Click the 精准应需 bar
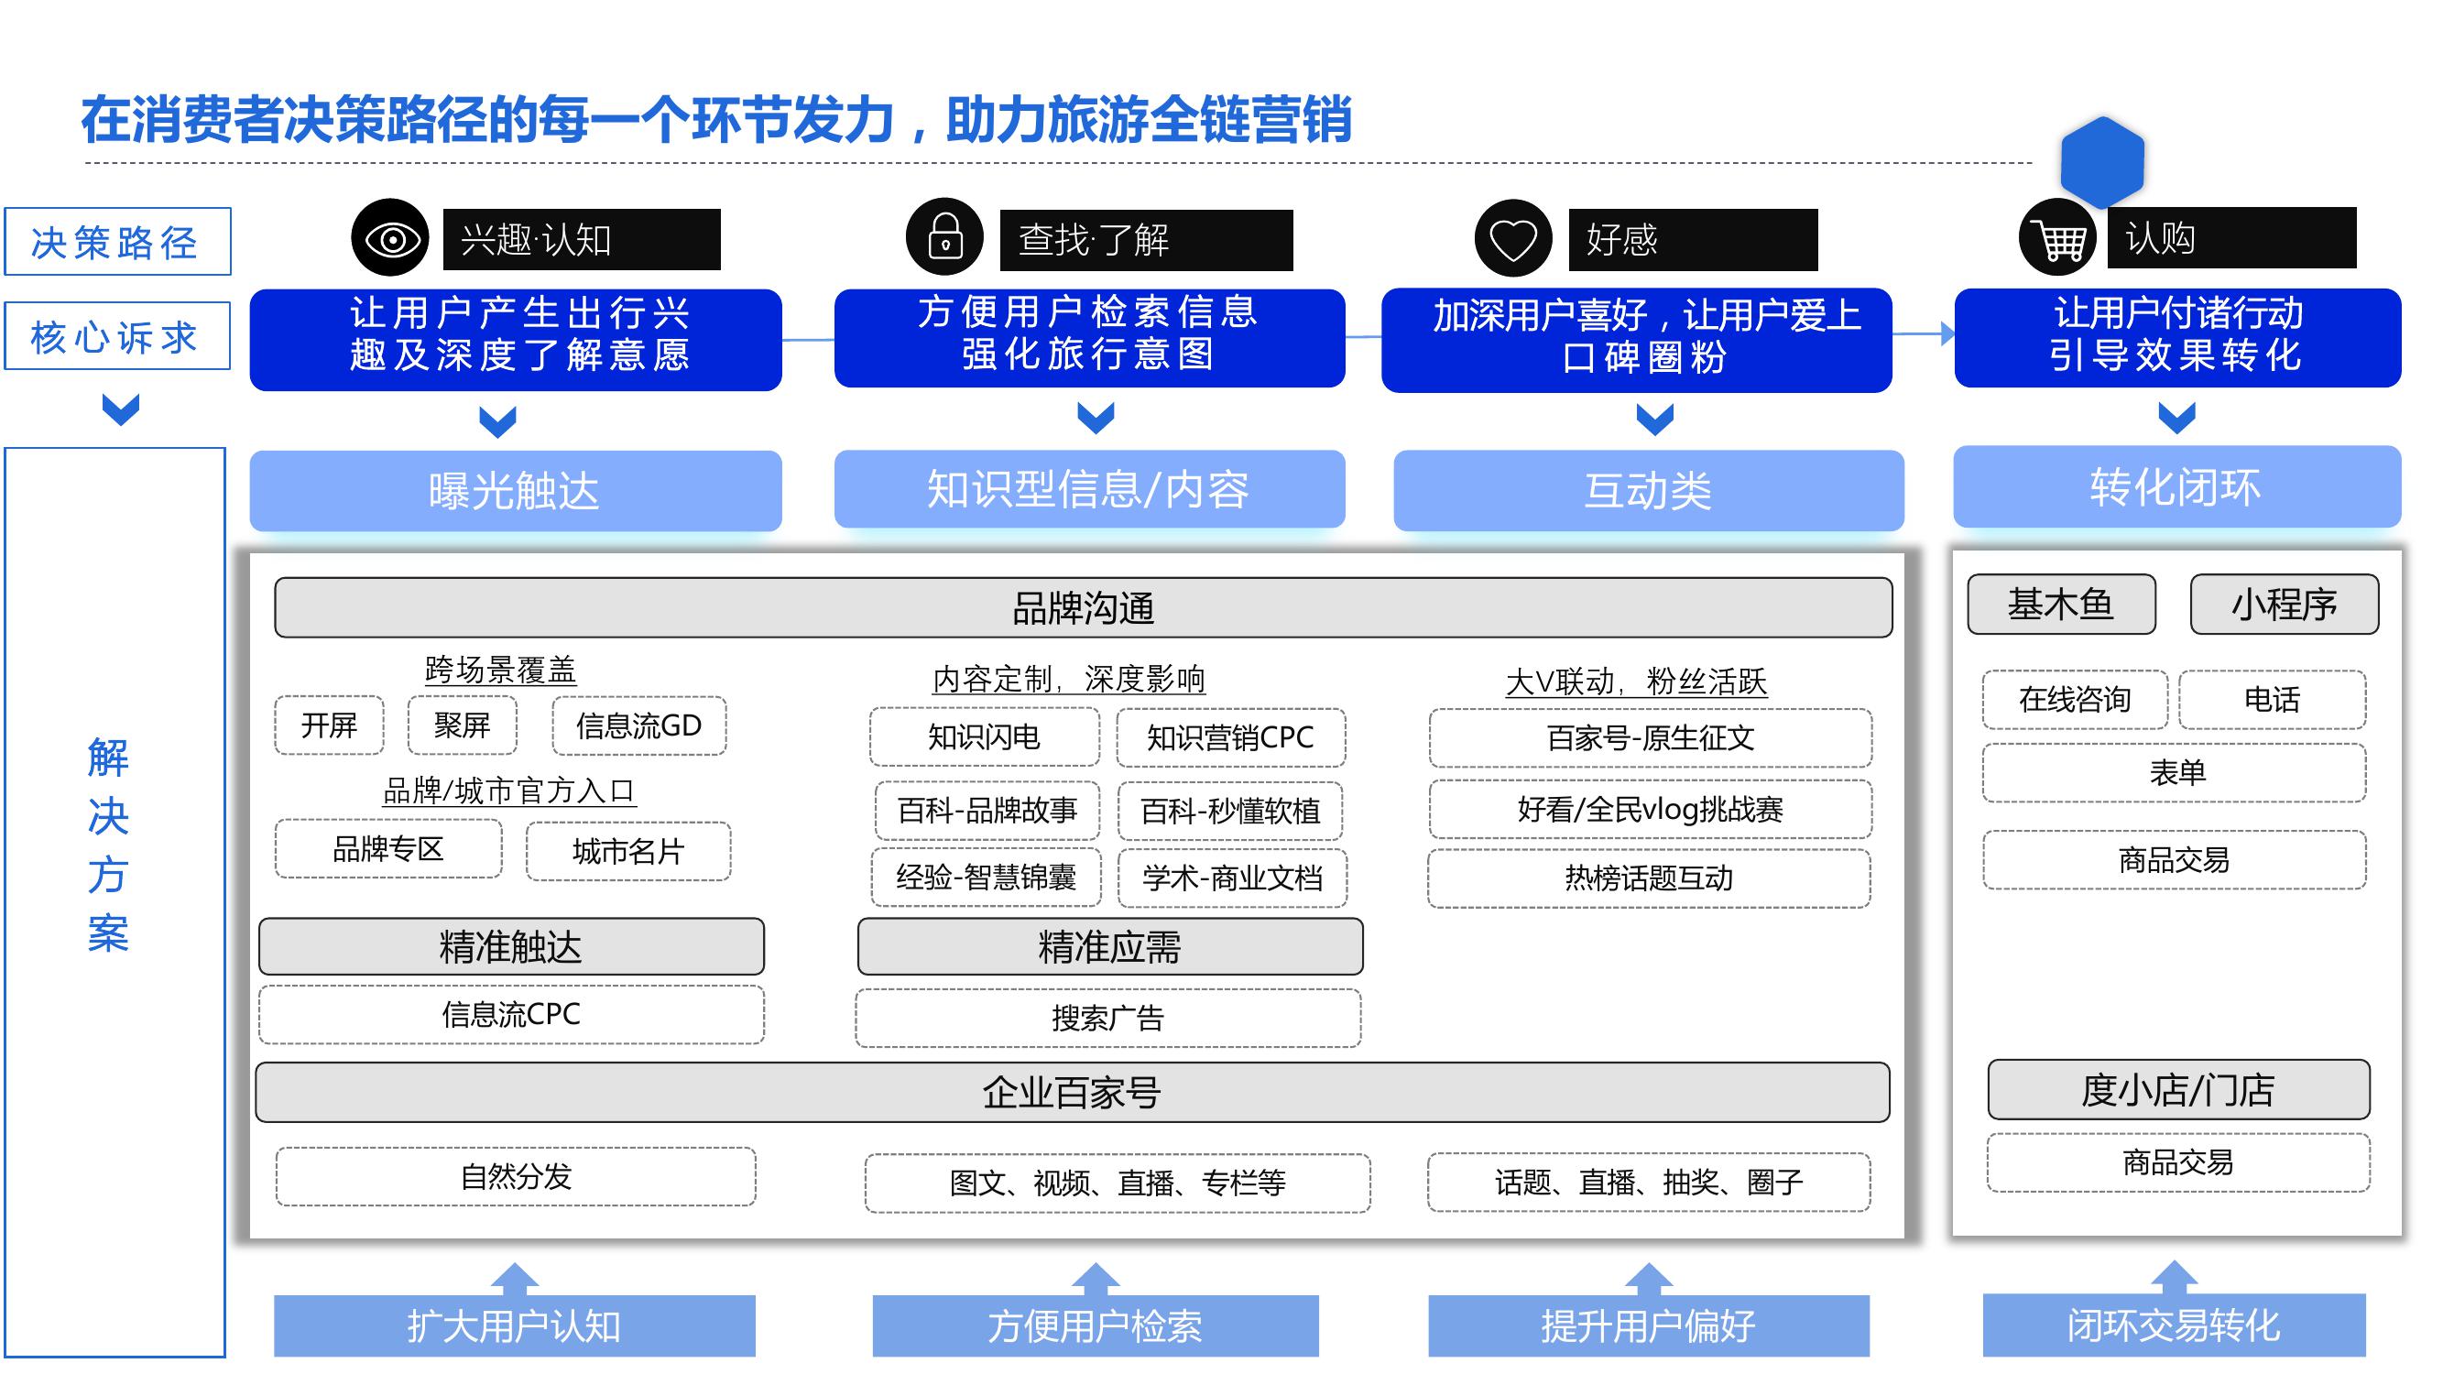Screen dimensions: 2443x1374 (x=1109, y=946)
